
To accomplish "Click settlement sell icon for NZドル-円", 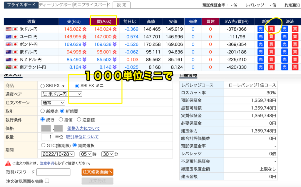I will click(x=285, y=59).
